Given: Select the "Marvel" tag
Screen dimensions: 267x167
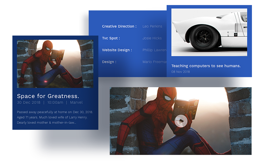Looking at the screenshot, I should click(76, 103).
